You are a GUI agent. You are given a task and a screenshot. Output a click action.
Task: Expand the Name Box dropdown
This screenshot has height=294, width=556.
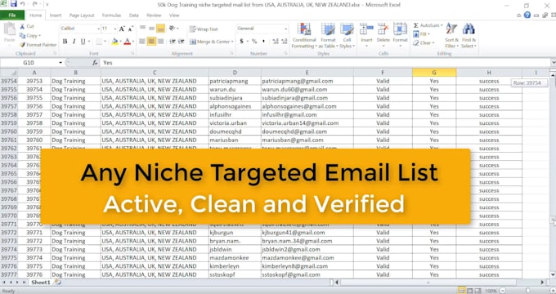[61, 63]
